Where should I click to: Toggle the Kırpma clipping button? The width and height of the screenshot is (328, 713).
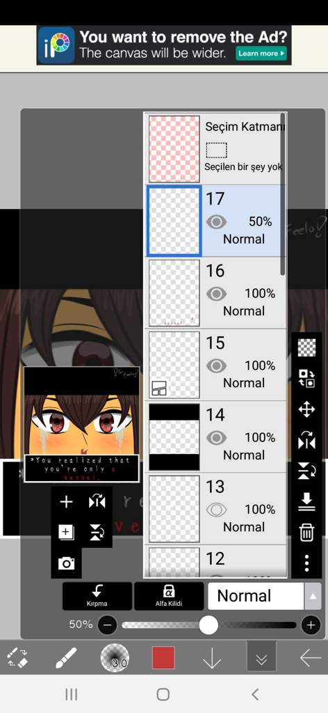coord(97,596)
